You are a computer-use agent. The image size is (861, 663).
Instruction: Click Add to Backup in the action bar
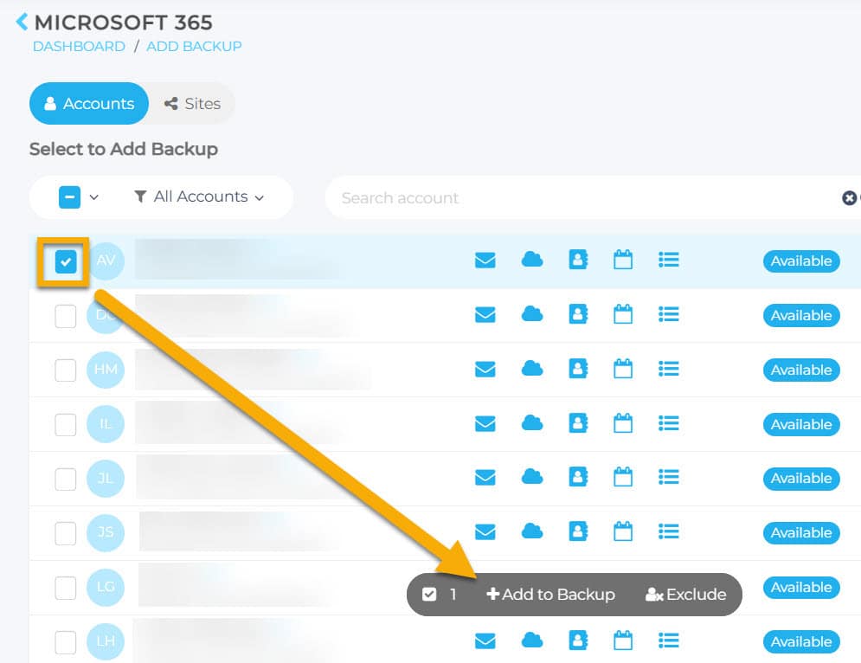550,595
